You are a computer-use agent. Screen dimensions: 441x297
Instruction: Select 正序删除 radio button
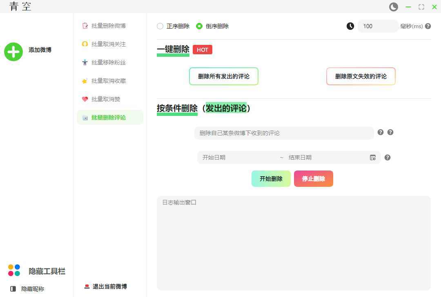pos(160,26)
